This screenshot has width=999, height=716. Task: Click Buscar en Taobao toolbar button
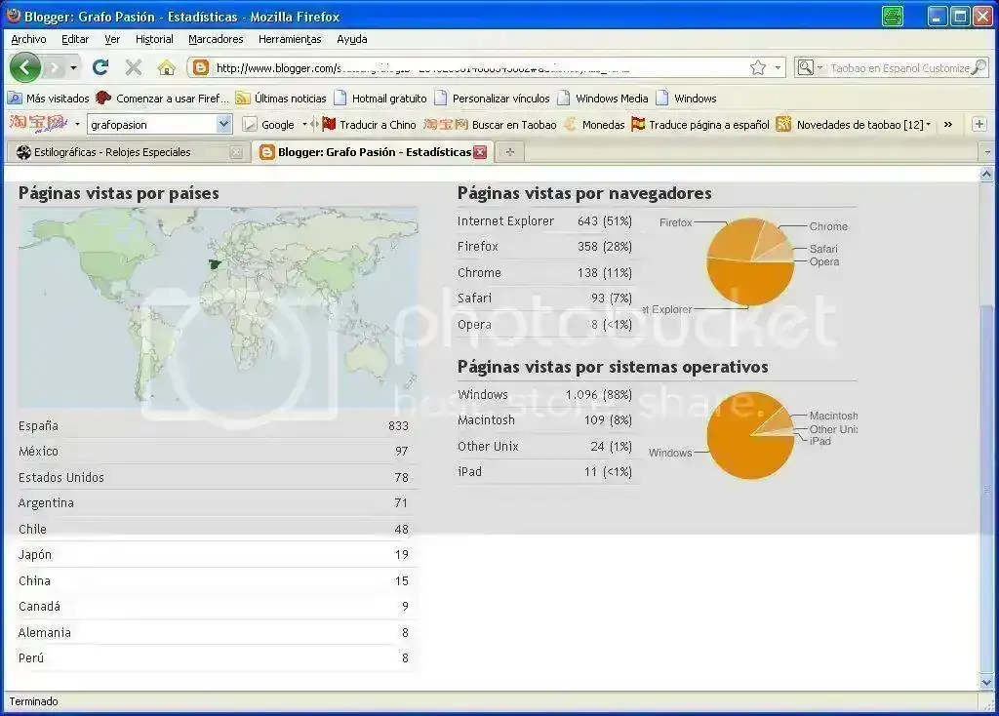point(490,125)
